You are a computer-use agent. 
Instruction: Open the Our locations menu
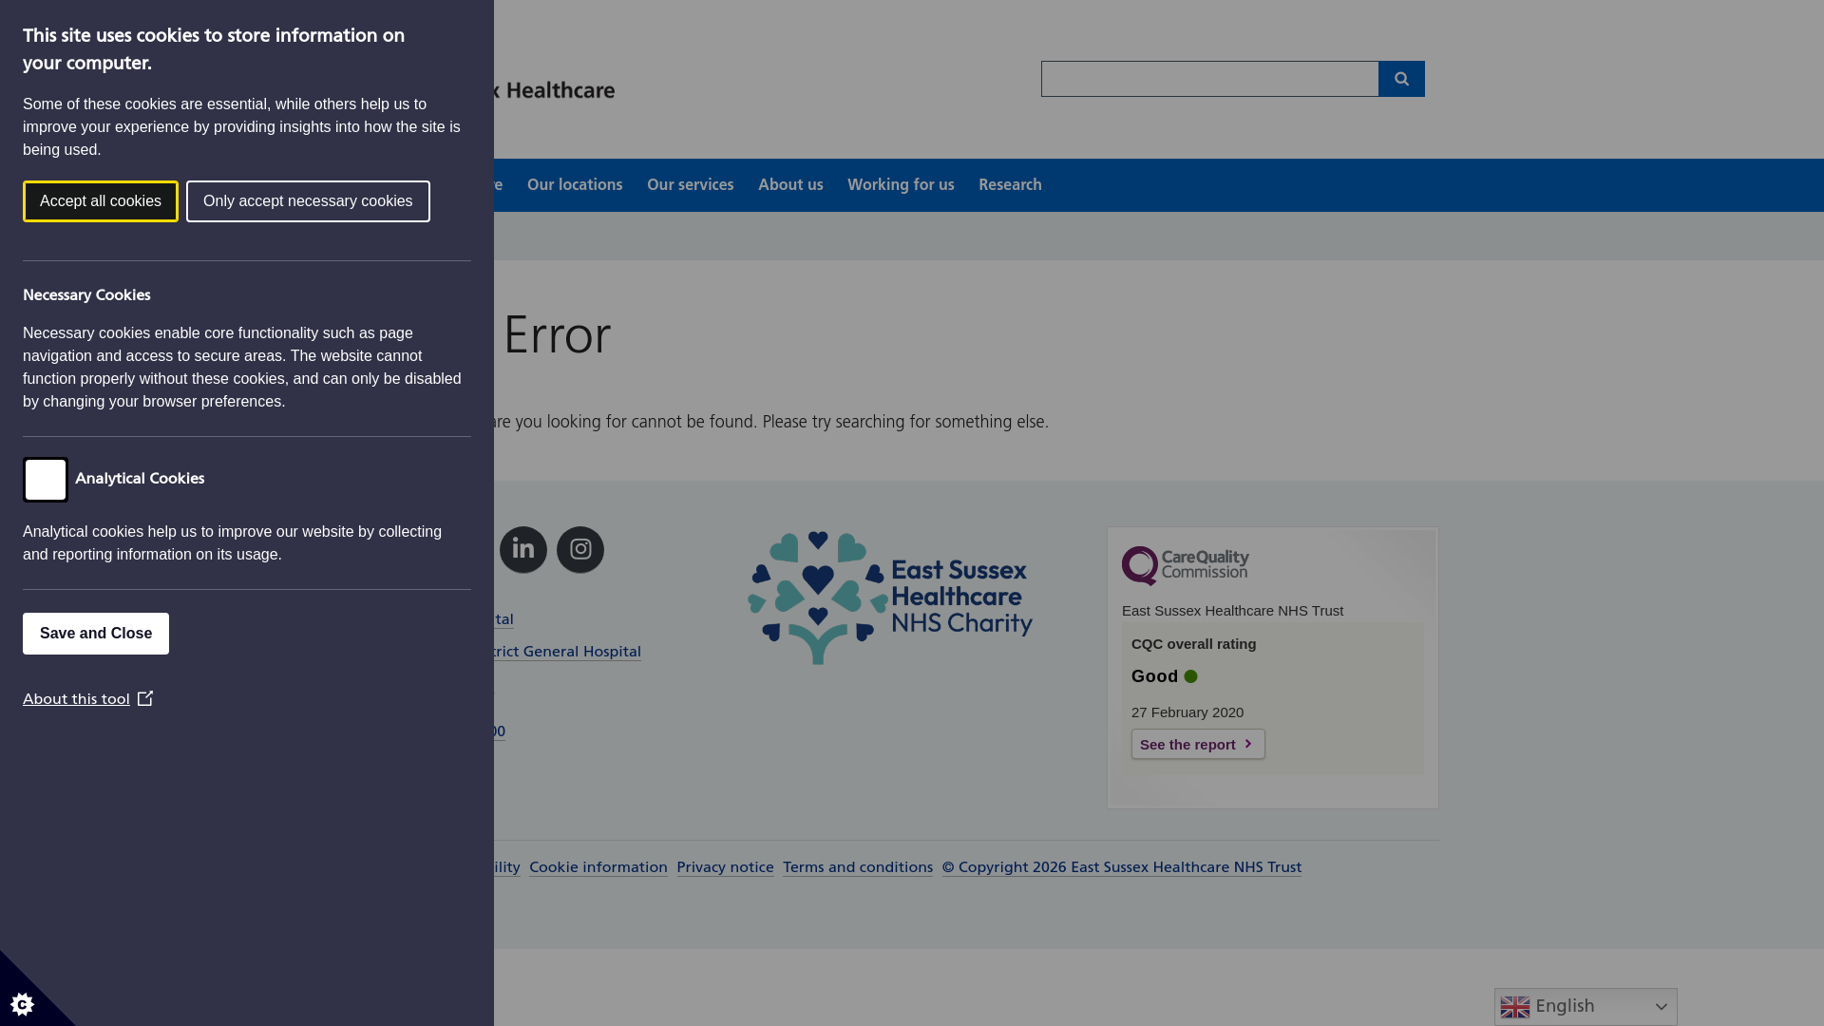point(575,185)
